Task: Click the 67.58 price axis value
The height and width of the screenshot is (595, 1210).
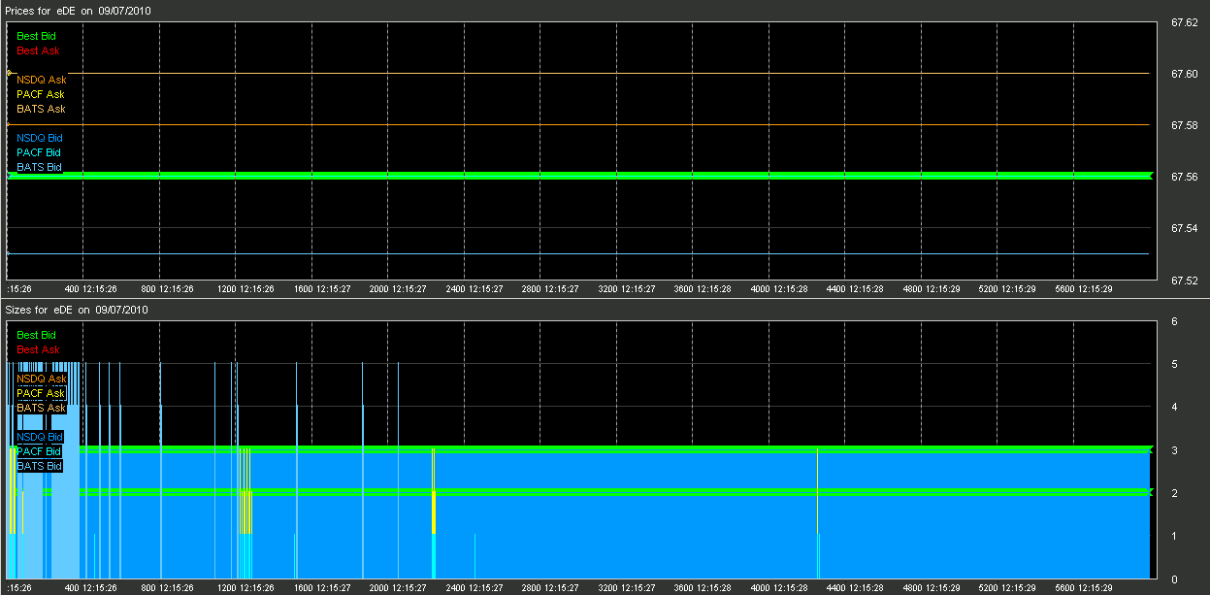Action: coord(1185,125)
